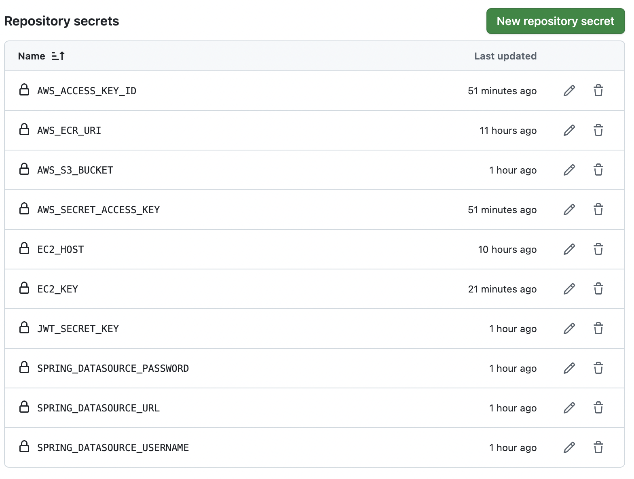Delete the EC2_HOST secret
Screen dimensions: 634x479
click(598, 249)
